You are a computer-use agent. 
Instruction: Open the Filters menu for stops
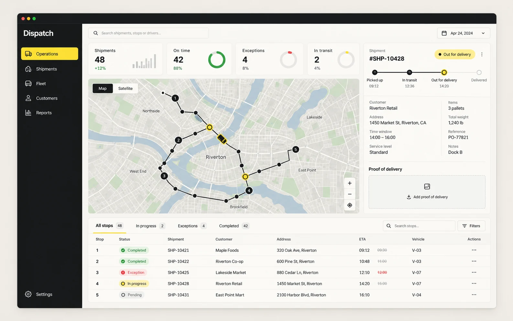coord(471,226)
